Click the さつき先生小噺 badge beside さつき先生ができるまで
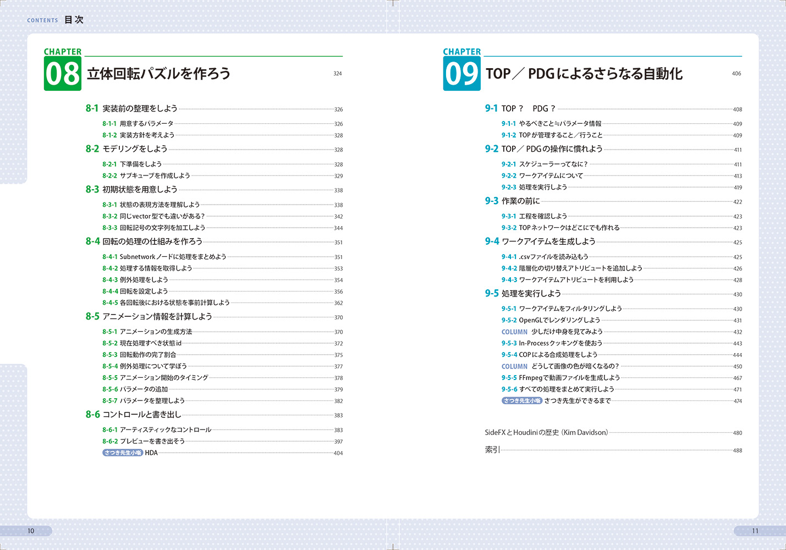786x550 pixels. point(521,401)
